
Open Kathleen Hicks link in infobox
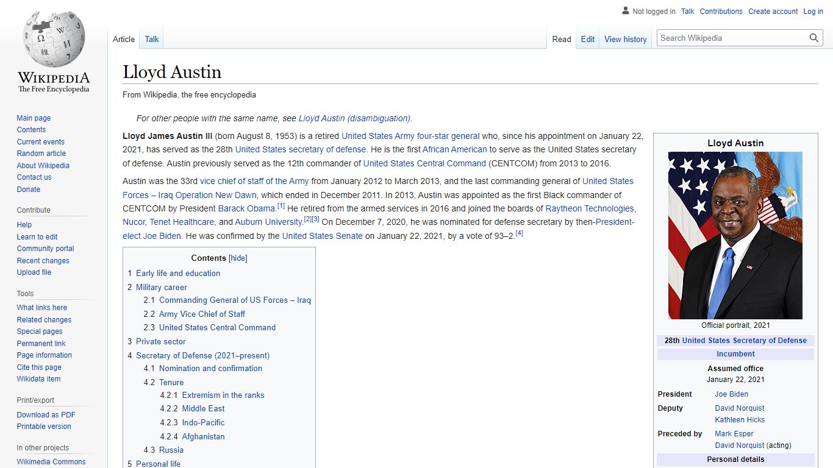[740, 420]
